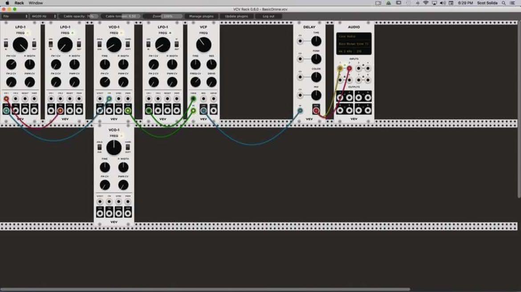Click the RESET input jack on the first LFO-1

click(x=25, y=99)
